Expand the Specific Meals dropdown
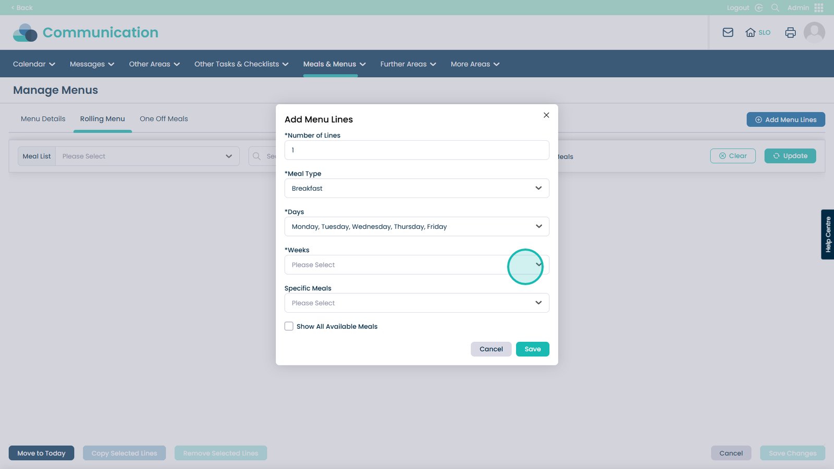The width and height of the screenshot is (834, 469). click(x=416, y=303)
